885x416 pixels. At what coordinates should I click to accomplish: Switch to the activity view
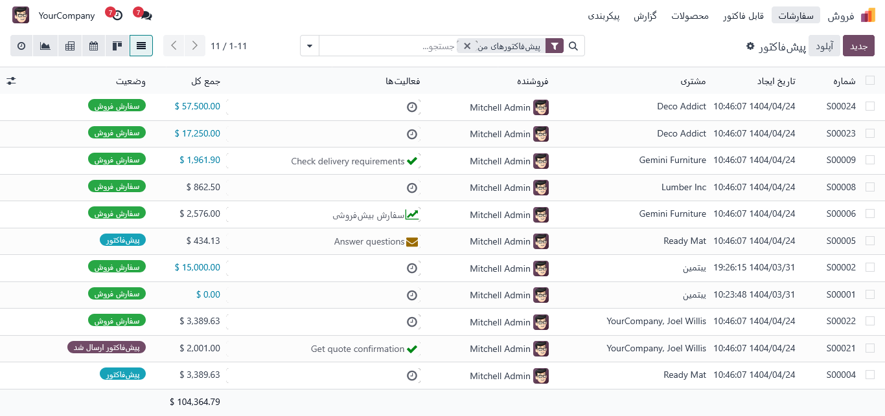tap(21, 46)
